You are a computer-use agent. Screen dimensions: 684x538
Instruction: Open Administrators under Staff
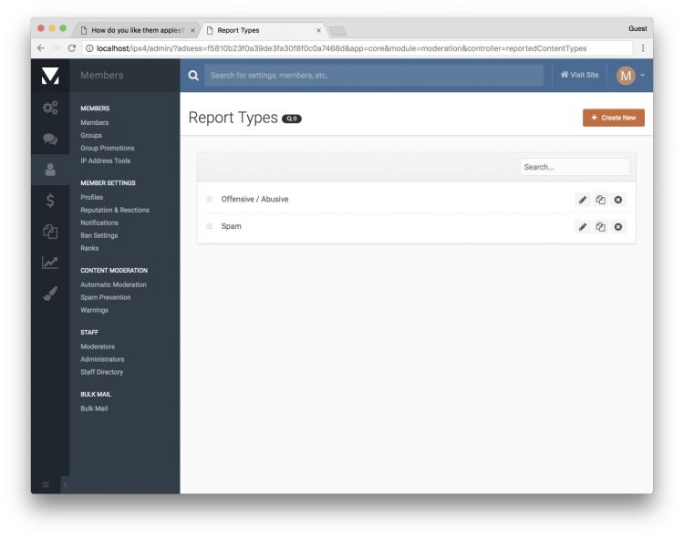coord(102,359)
